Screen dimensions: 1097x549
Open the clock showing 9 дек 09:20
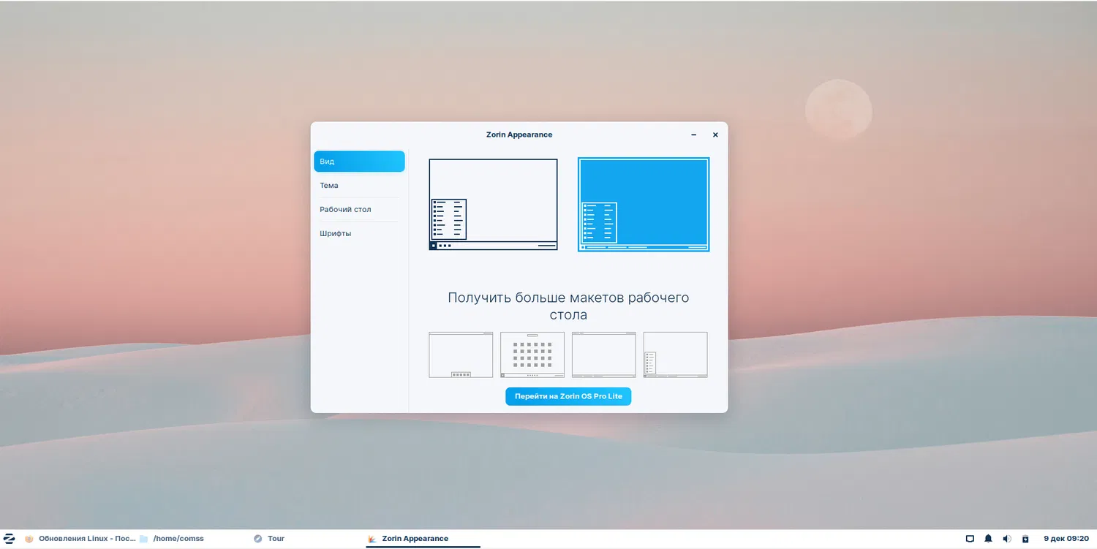[1066, 539]
